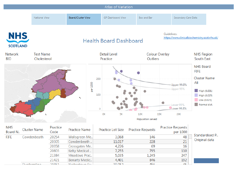Go to the Box and Bar tab
This screenshot has height=170, width=238.
[154, 19]
